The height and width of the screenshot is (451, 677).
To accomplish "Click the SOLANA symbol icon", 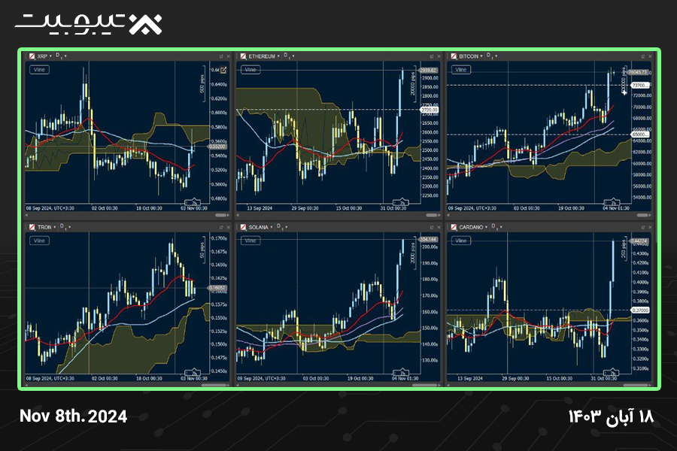I will 243,227.
